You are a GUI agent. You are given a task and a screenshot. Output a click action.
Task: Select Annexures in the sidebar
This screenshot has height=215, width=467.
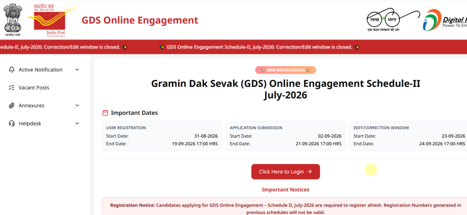pyautogui.click(x=45, y=106)
